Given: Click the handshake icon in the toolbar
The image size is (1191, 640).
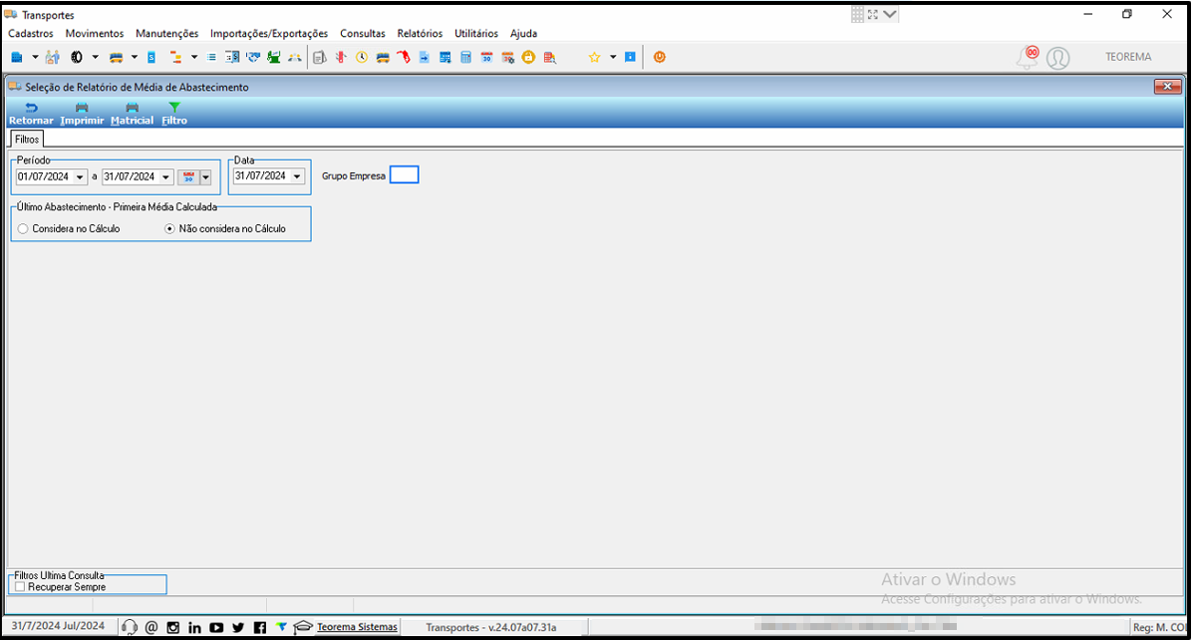Looking at the screenshot, I should 253,57.
